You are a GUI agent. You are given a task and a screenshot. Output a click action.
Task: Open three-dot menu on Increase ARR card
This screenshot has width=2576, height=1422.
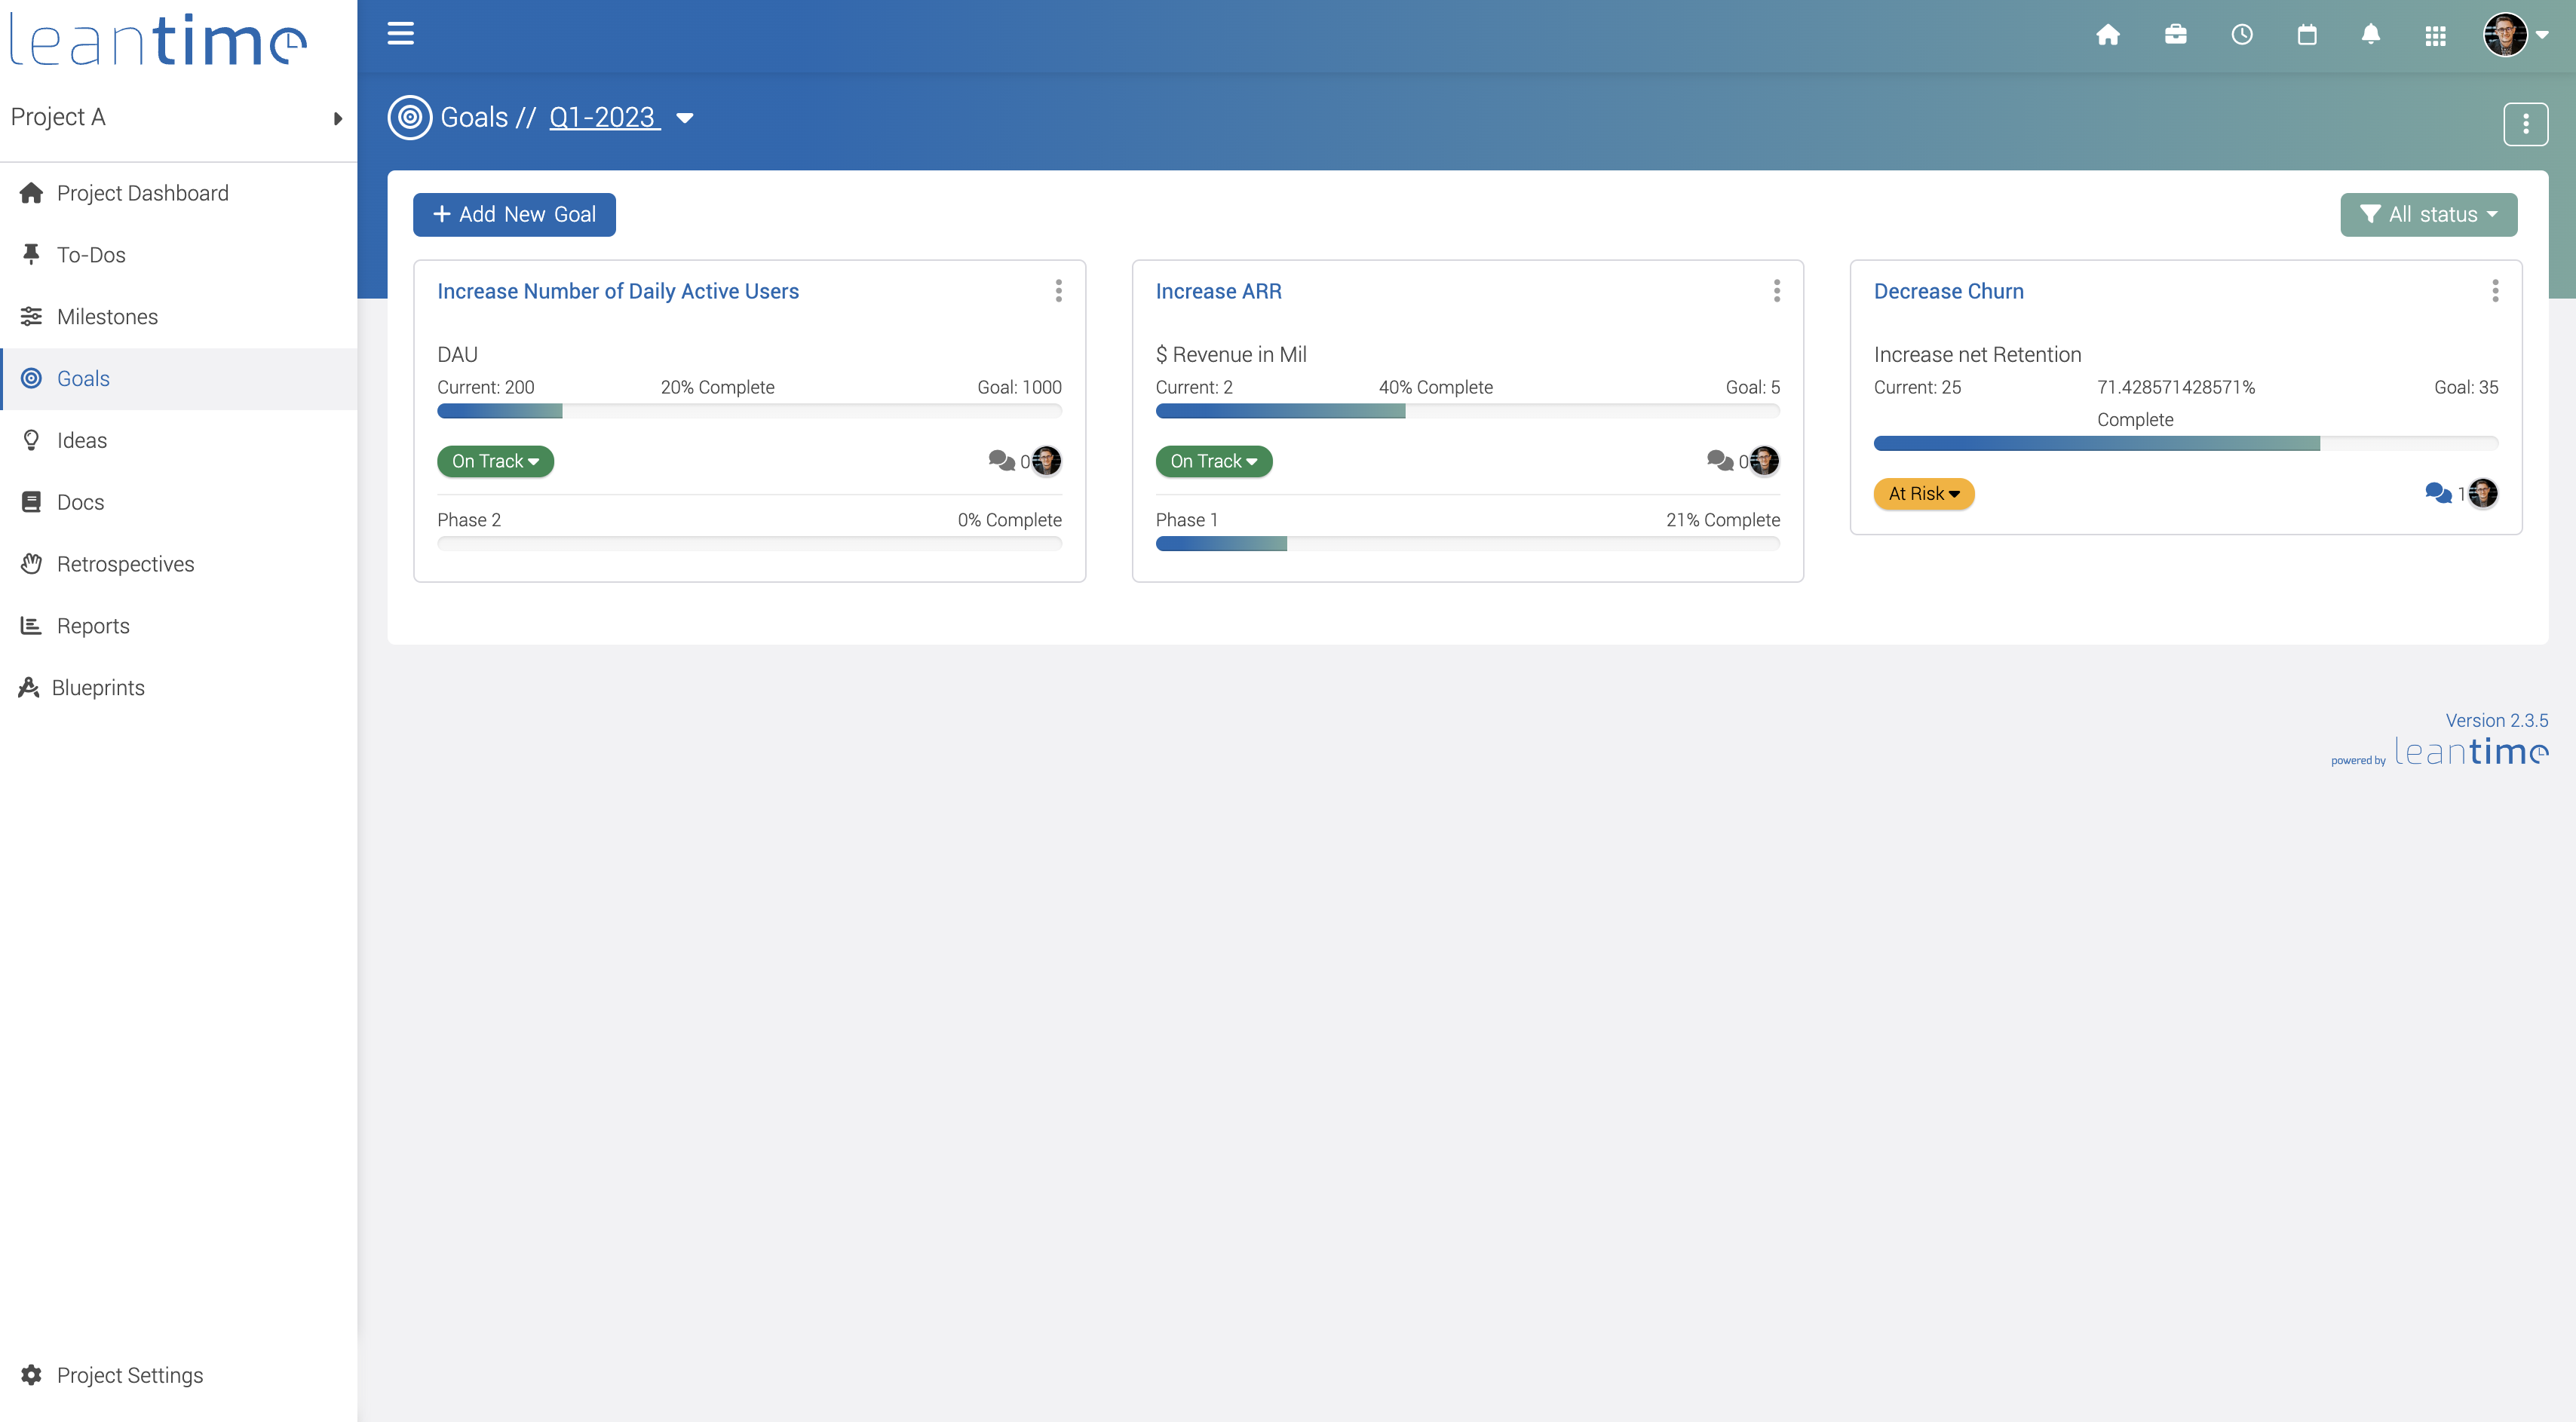pyautogui.click(x=1776, y=291)
